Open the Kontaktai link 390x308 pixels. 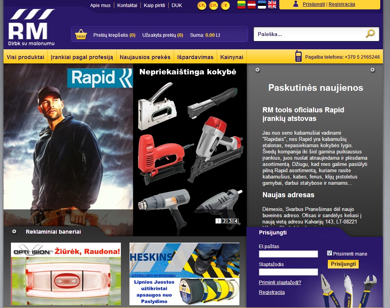click(x=127, y=5)
